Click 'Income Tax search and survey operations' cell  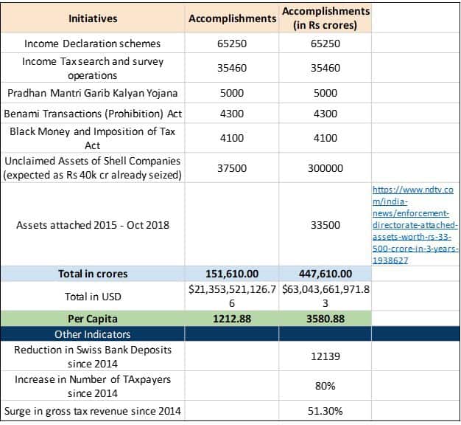point(93,68)
